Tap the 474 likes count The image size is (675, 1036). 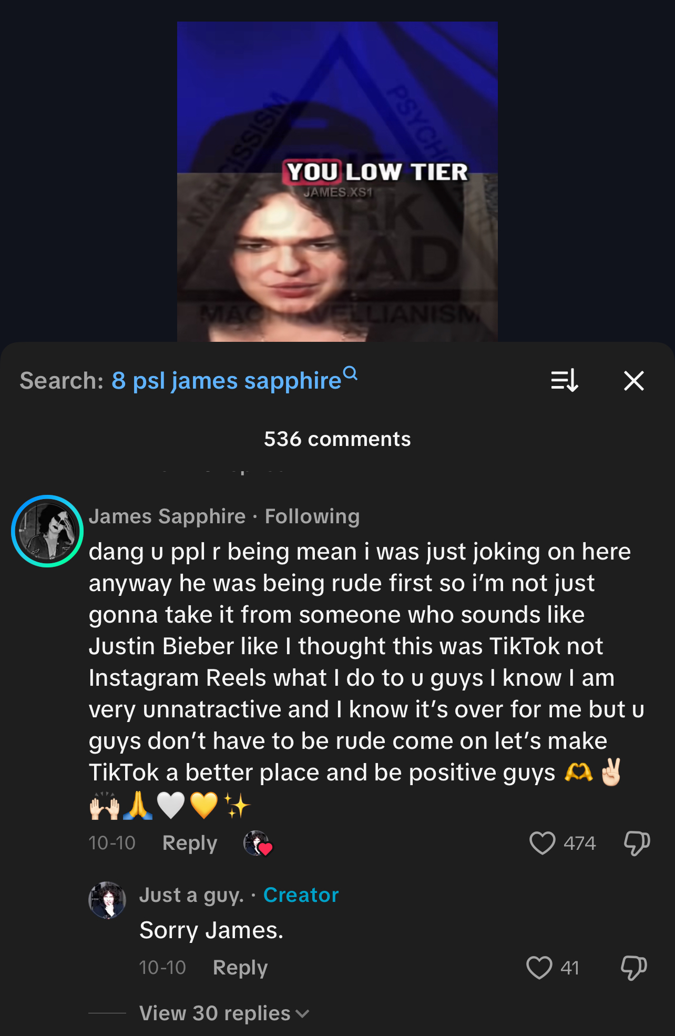[x=579, y=843]
